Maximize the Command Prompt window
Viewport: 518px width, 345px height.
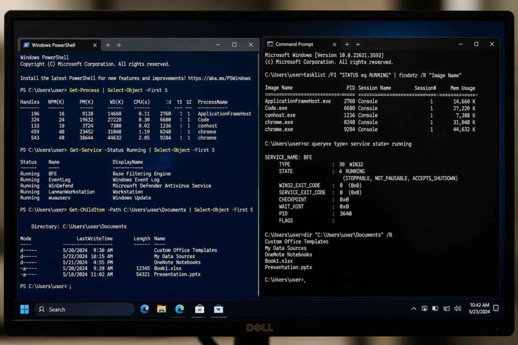coord(476,44)
